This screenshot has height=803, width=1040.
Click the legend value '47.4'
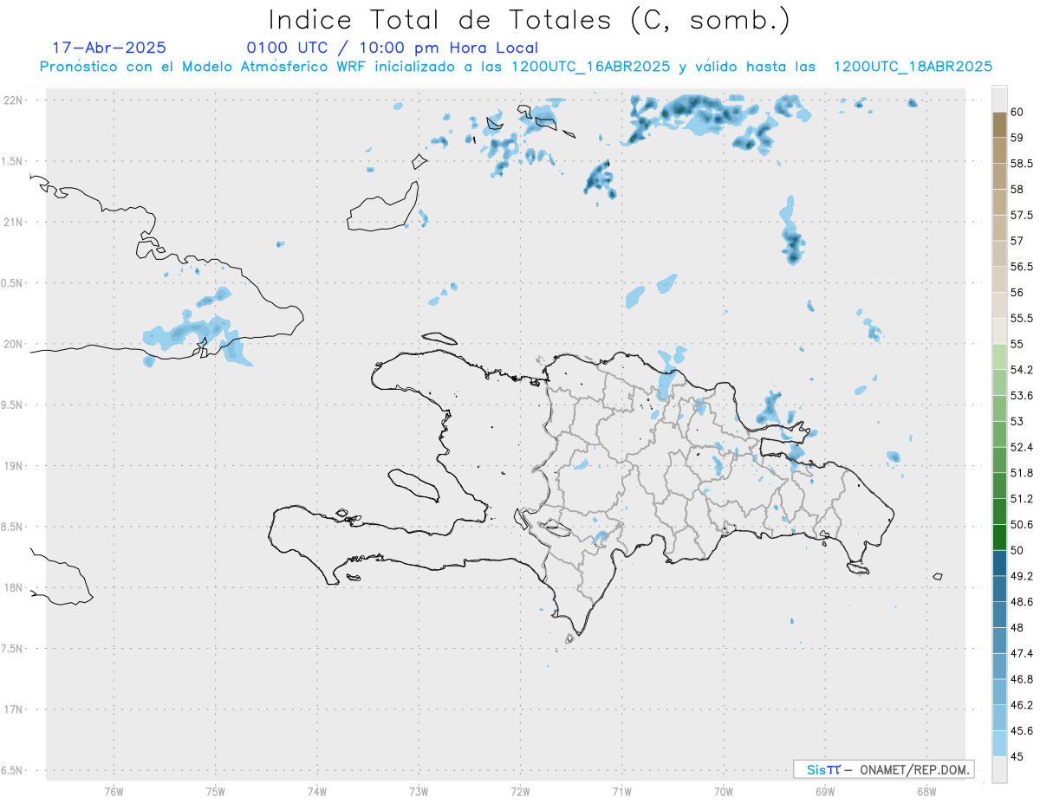[x=1022, y=653]
